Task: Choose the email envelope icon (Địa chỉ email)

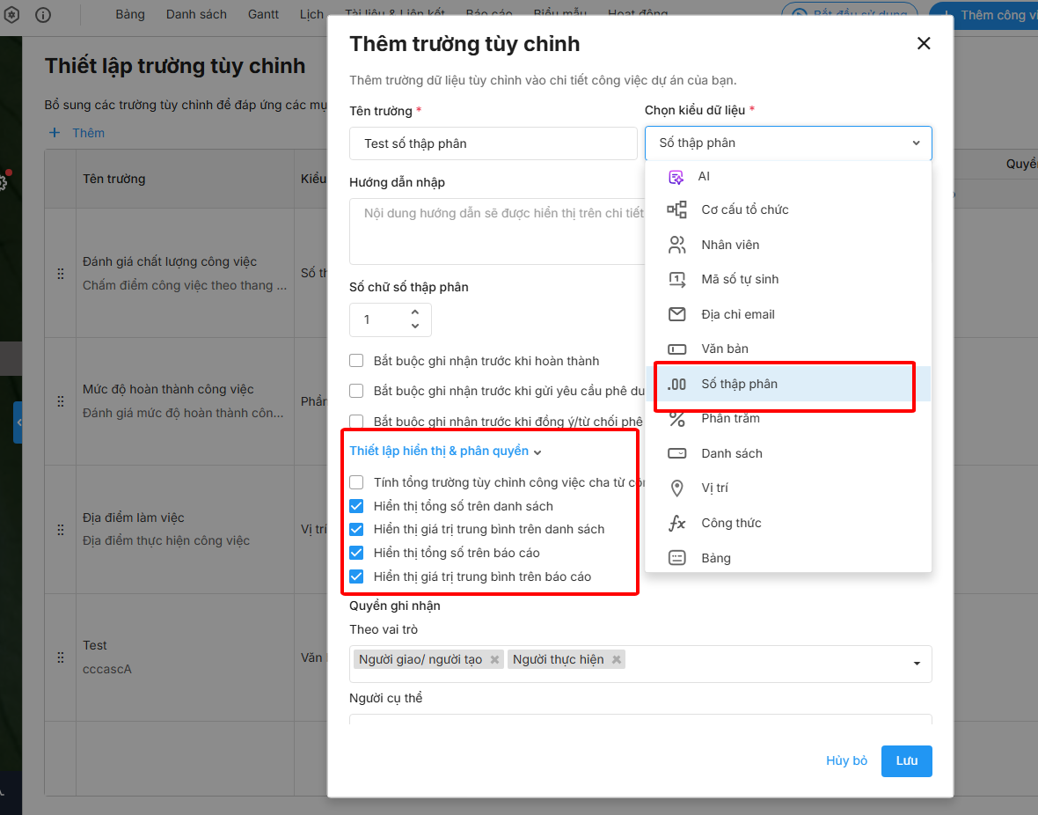Action: pyautogui.click(x=676, y=314)
